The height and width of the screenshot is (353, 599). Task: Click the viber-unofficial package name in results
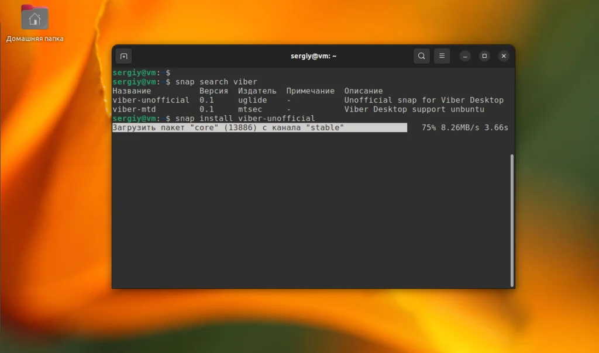(151, 100)
